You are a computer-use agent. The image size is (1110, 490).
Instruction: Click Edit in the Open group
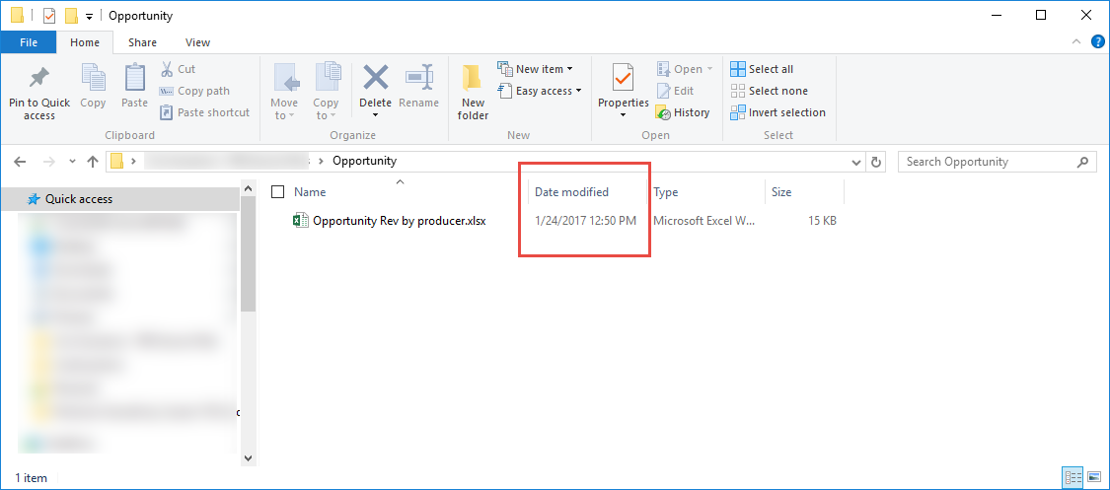pos(675,91)
